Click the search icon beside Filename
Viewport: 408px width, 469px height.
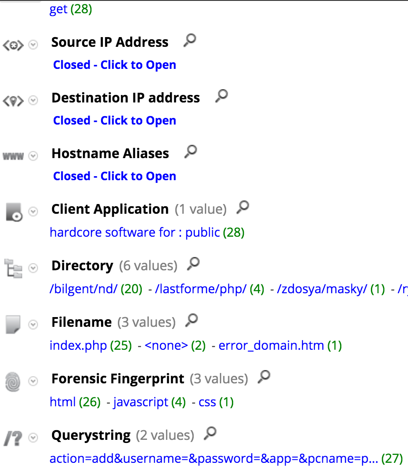(x=191, y=321)
